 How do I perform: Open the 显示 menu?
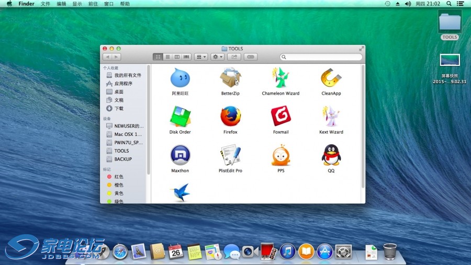click(x=77, y=4)
